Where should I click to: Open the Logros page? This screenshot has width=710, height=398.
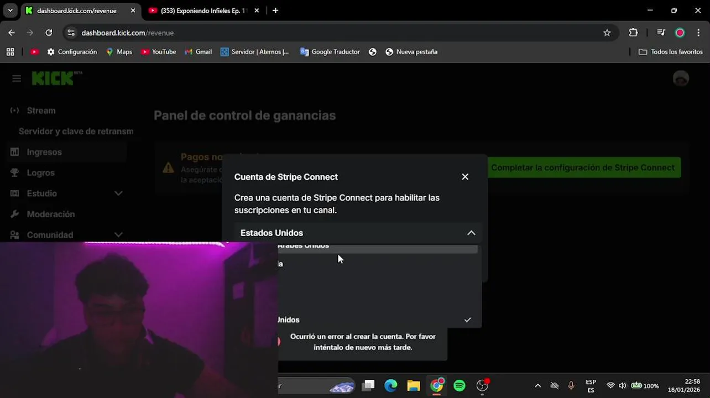[40, 172]
